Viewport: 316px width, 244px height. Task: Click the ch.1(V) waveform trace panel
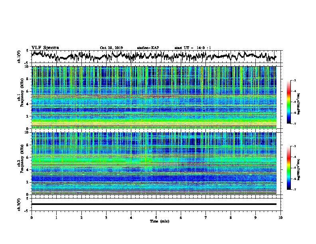pos(157,57)
